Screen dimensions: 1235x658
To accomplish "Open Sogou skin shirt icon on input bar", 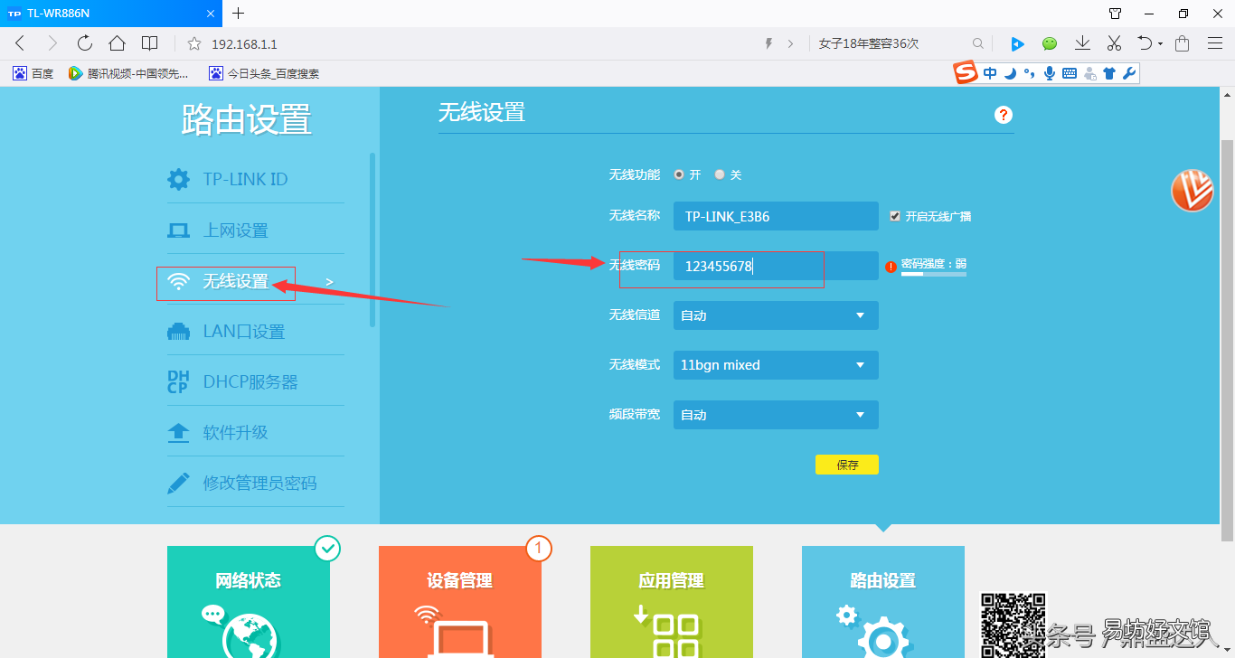I will (x=1109, y=73).
